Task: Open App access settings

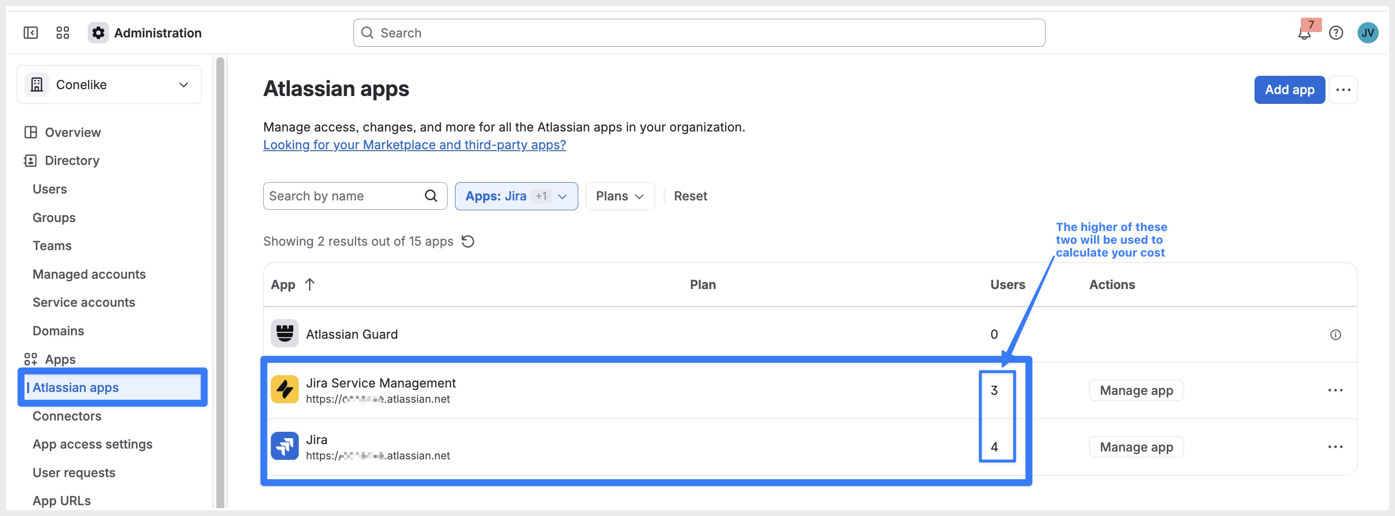Action: 93,444
